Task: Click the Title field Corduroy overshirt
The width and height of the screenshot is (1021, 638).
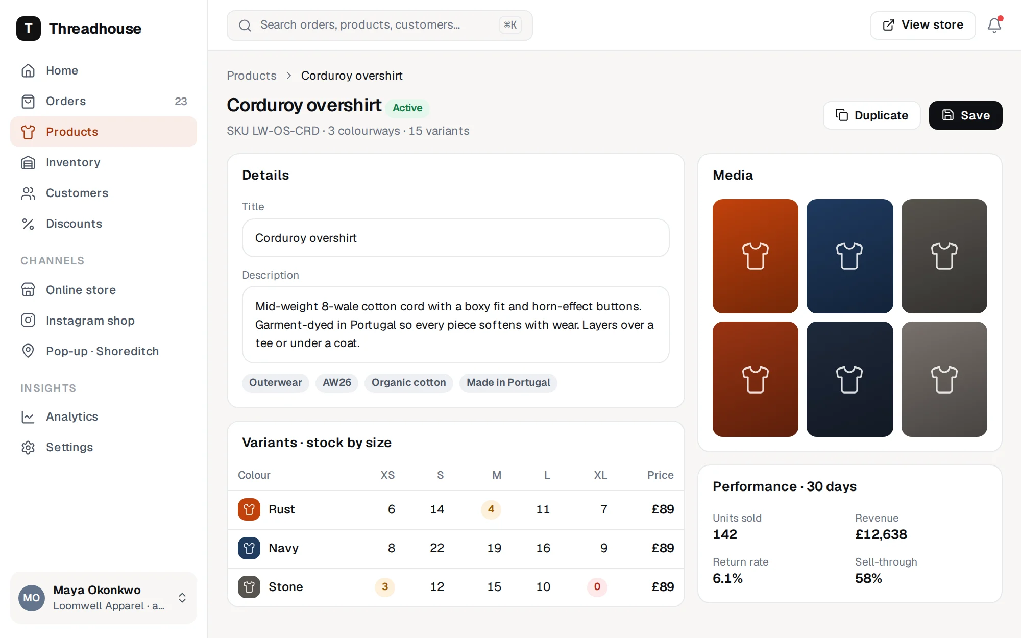Action: [x=455, y=238]
